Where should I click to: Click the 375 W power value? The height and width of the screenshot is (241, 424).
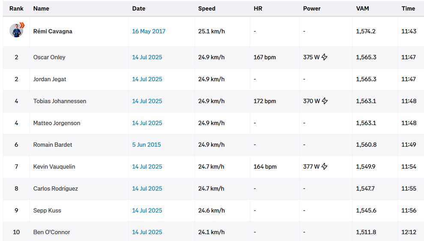pyautogui.click(x=311, y=57)
